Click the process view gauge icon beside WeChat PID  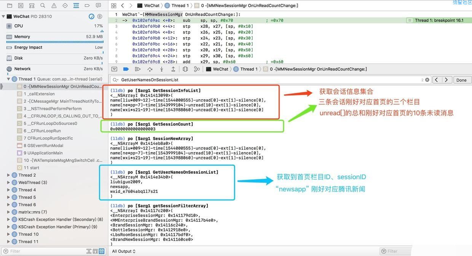pos(91,16)
